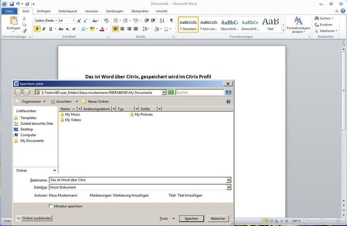Open the font name dropdown
Screen dimensions: 347x226
(56, 20)
